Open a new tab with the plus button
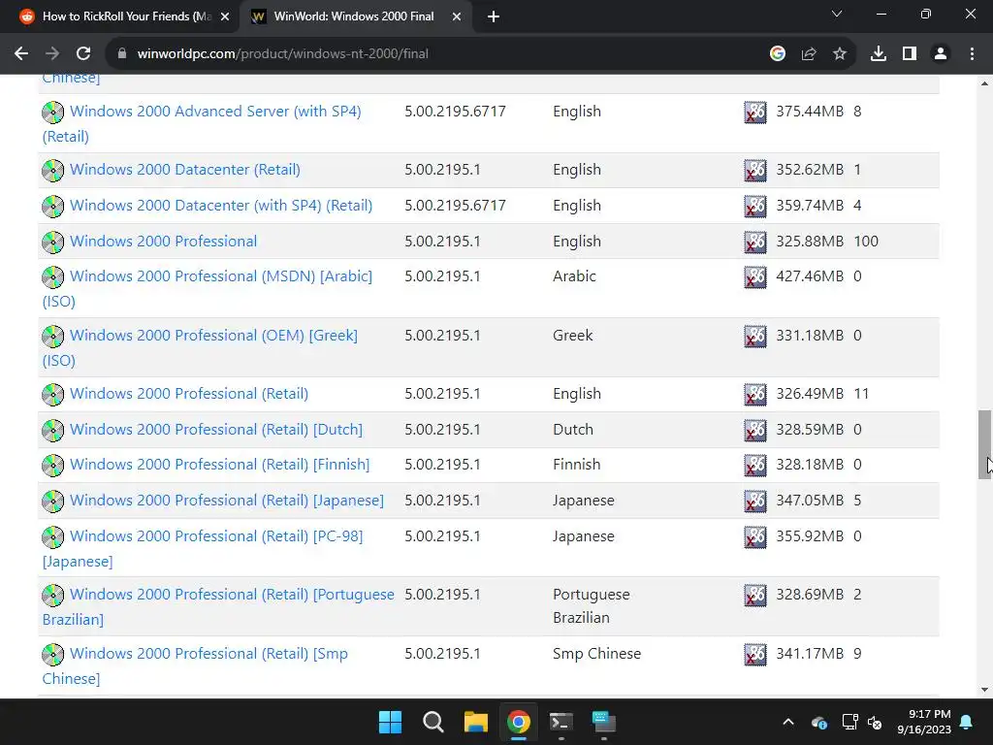 pos(494,16)
